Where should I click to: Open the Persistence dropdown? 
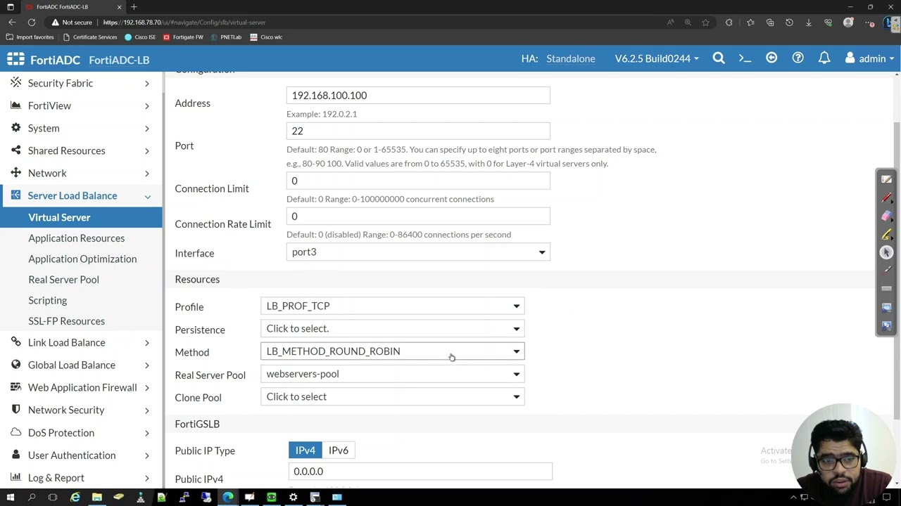393,329
